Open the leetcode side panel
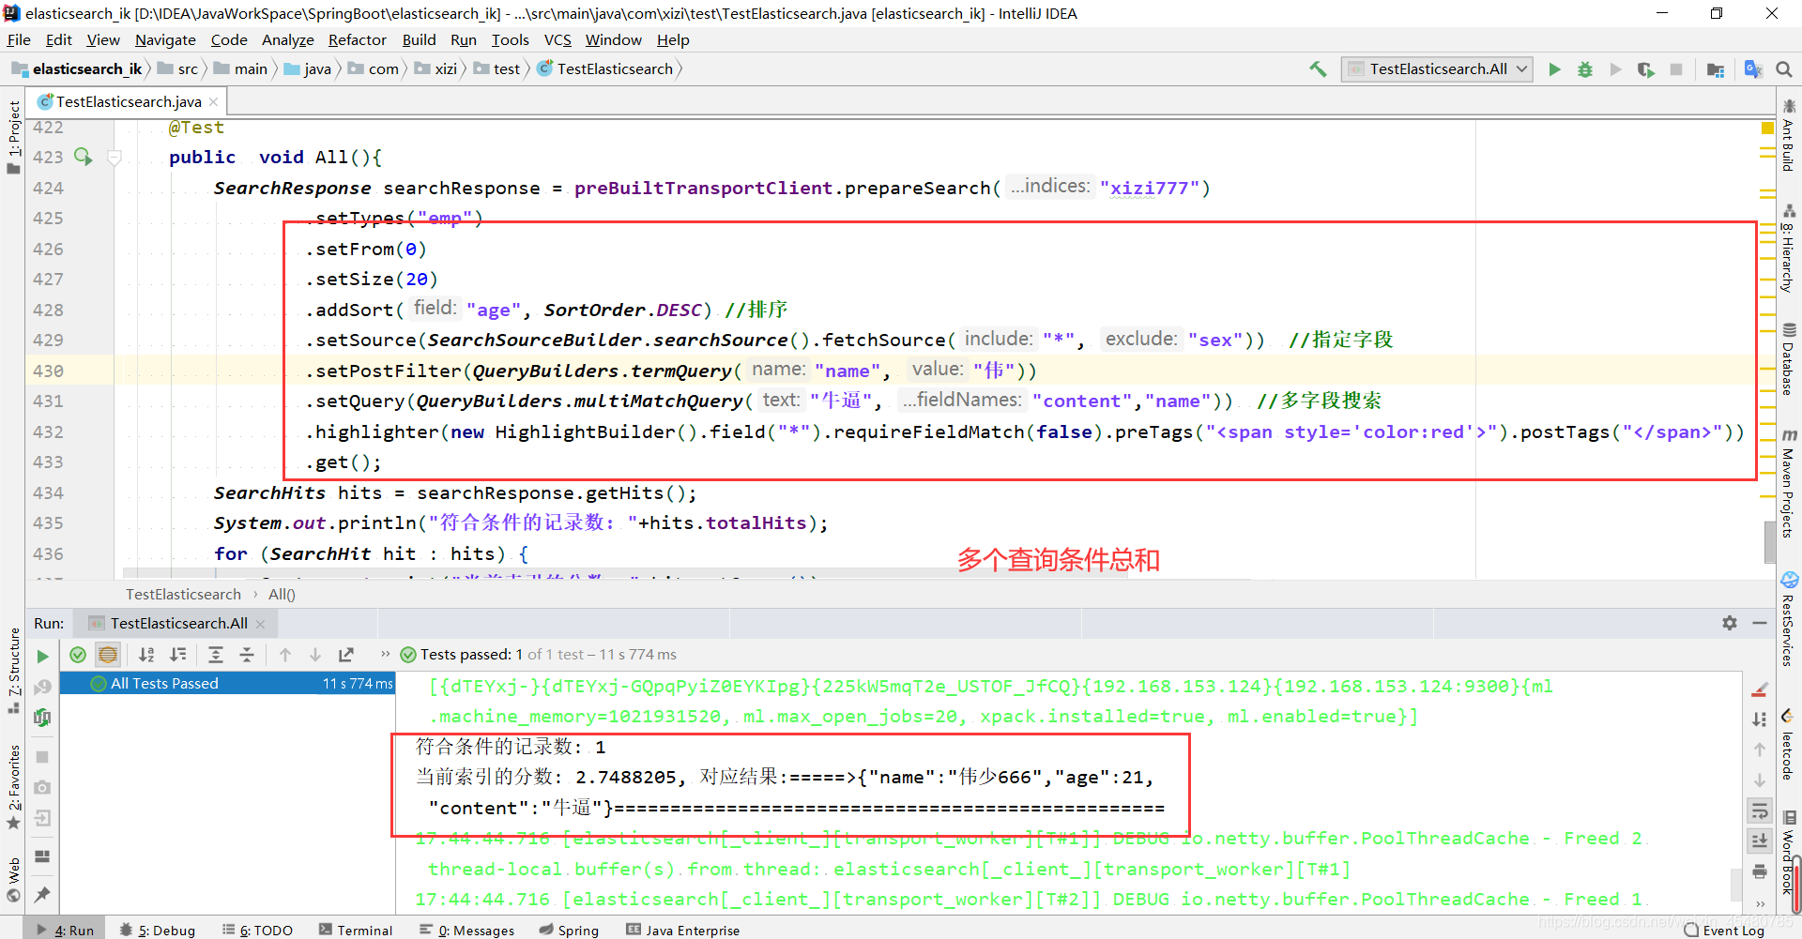This screenshot has width=1802, height=939. click(1789, 744)
